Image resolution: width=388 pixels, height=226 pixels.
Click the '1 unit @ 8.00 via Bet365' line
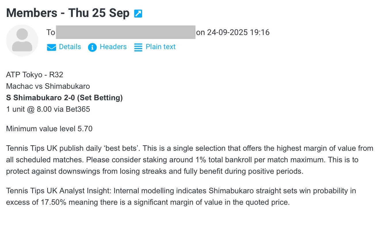[x=48, y=109]
